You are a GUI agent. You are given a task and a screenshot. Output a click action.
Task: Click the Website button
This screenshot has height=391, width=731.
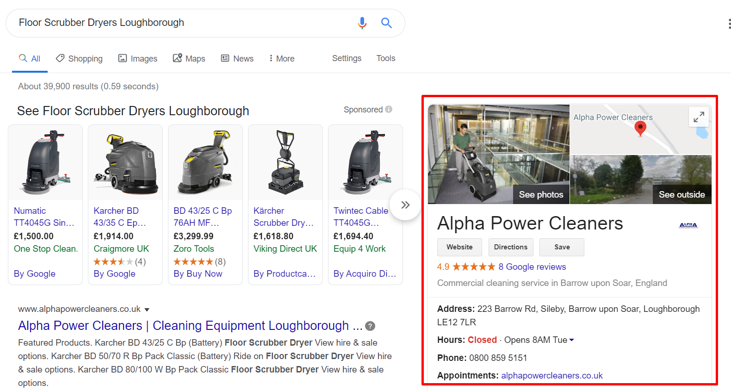pyautogui.click(x=459, y=247)
